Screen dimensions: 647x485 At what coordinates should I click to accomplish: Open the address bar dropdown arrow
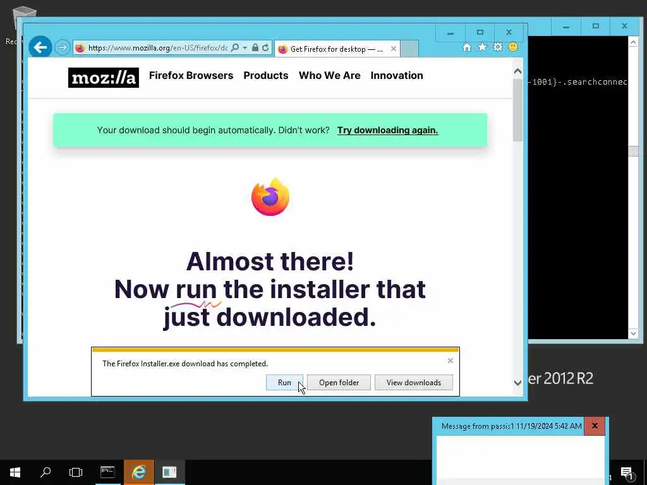tap(245, 48)
